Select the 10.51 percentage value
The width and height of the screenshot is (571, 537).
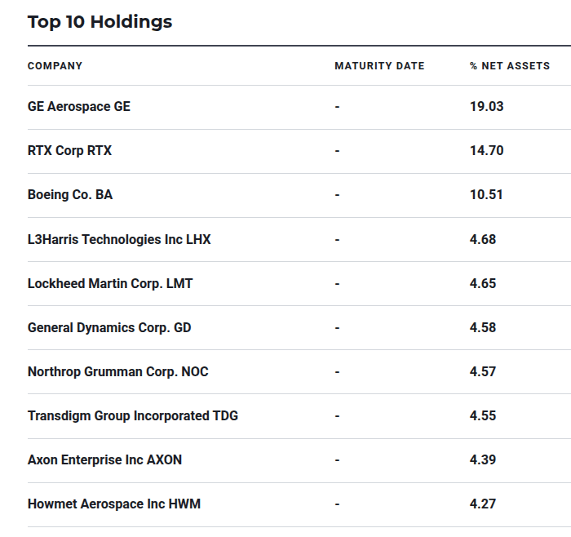(x=486, y=195)
